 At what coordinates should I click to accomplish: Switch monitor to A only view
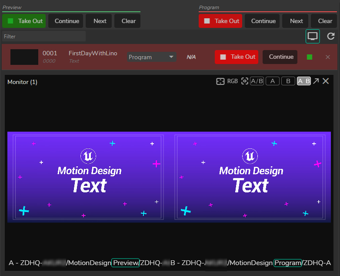point(273,81)
